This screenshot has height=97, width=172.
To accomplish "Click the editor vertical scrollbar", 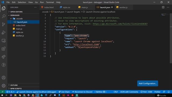I will 171,38.
